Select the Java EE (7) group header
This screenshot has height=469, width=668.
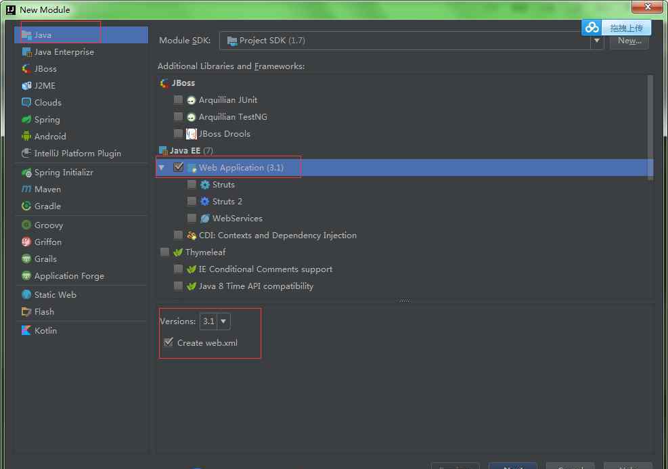(x=186, y=151)
